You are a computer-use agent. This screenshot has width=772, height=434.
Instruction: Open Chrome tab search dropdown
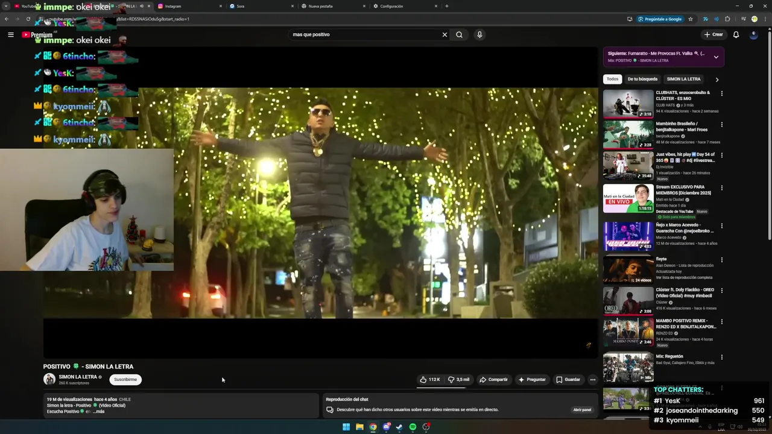[x=6, y=6]
